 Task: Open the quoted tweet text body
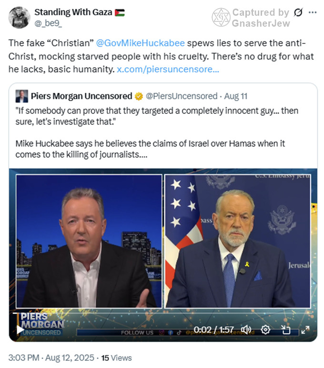click(157, 133)
